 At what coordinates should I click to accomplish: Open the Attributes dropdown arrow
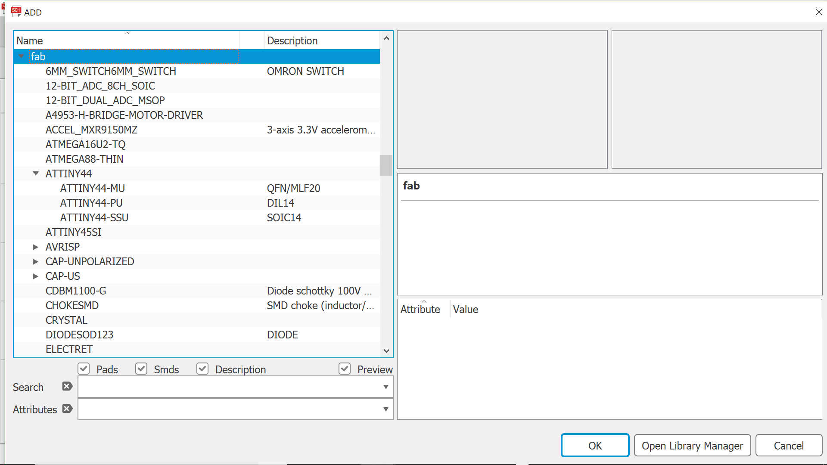tap(386, 409)
